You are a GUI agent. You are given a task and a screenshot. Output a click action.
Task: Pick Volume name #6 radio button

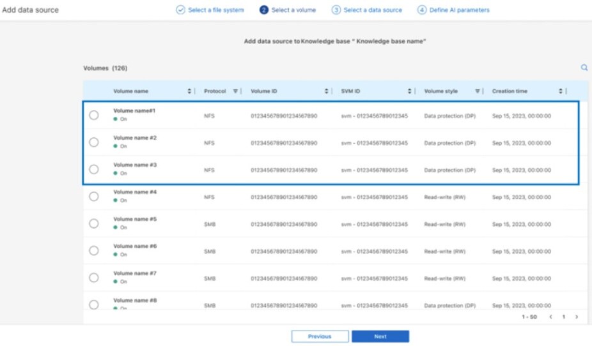[x=94, y=250]
